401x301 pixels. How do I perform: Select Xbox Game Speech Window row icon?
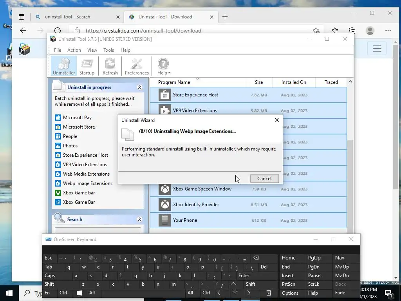pos(165,189)
